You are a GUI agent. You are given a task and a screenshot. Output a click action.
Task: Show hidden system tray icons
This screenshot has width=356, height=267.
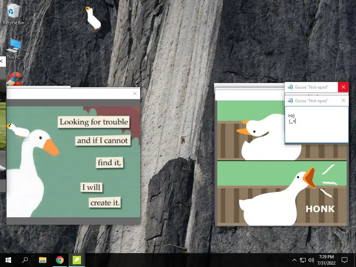click(x=294, y=260)
